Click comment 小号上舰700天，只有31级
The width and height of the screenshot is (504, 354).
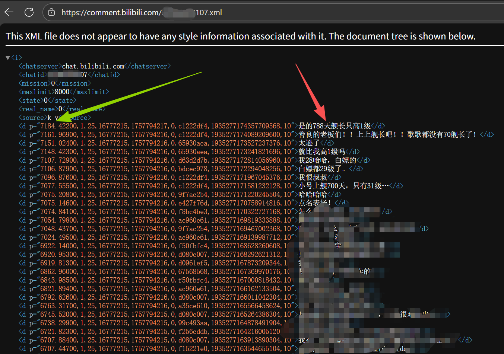point(343,186)
